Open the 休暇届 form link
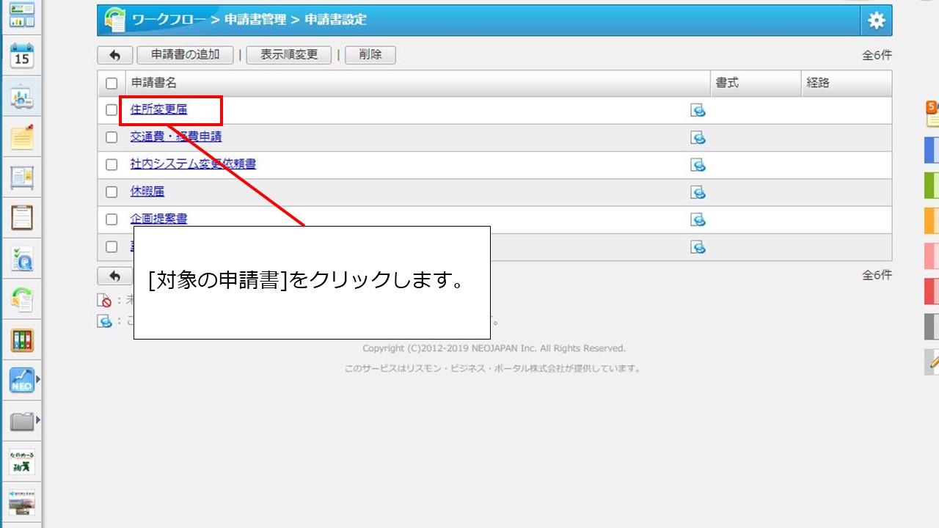The height and width of the screenshot is (528, 939). pyautogui.click(x=147, y=192)
